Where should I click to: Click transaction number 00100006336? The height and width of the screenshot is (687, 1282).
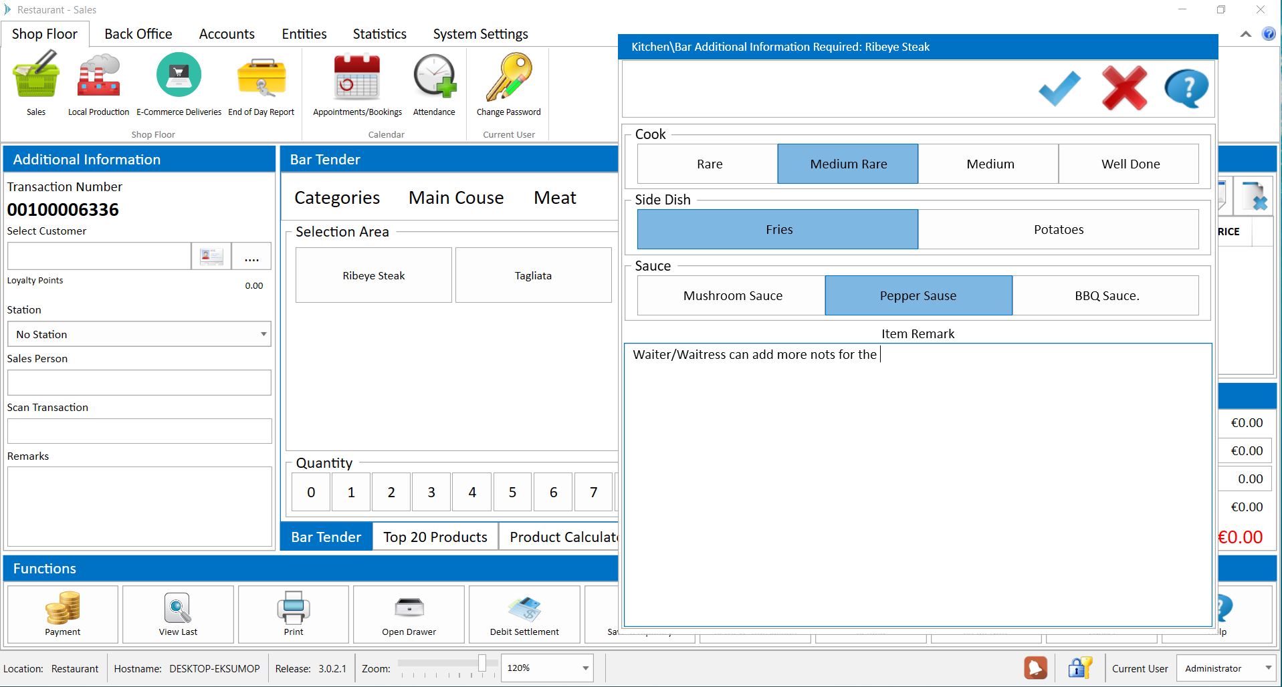63,210
